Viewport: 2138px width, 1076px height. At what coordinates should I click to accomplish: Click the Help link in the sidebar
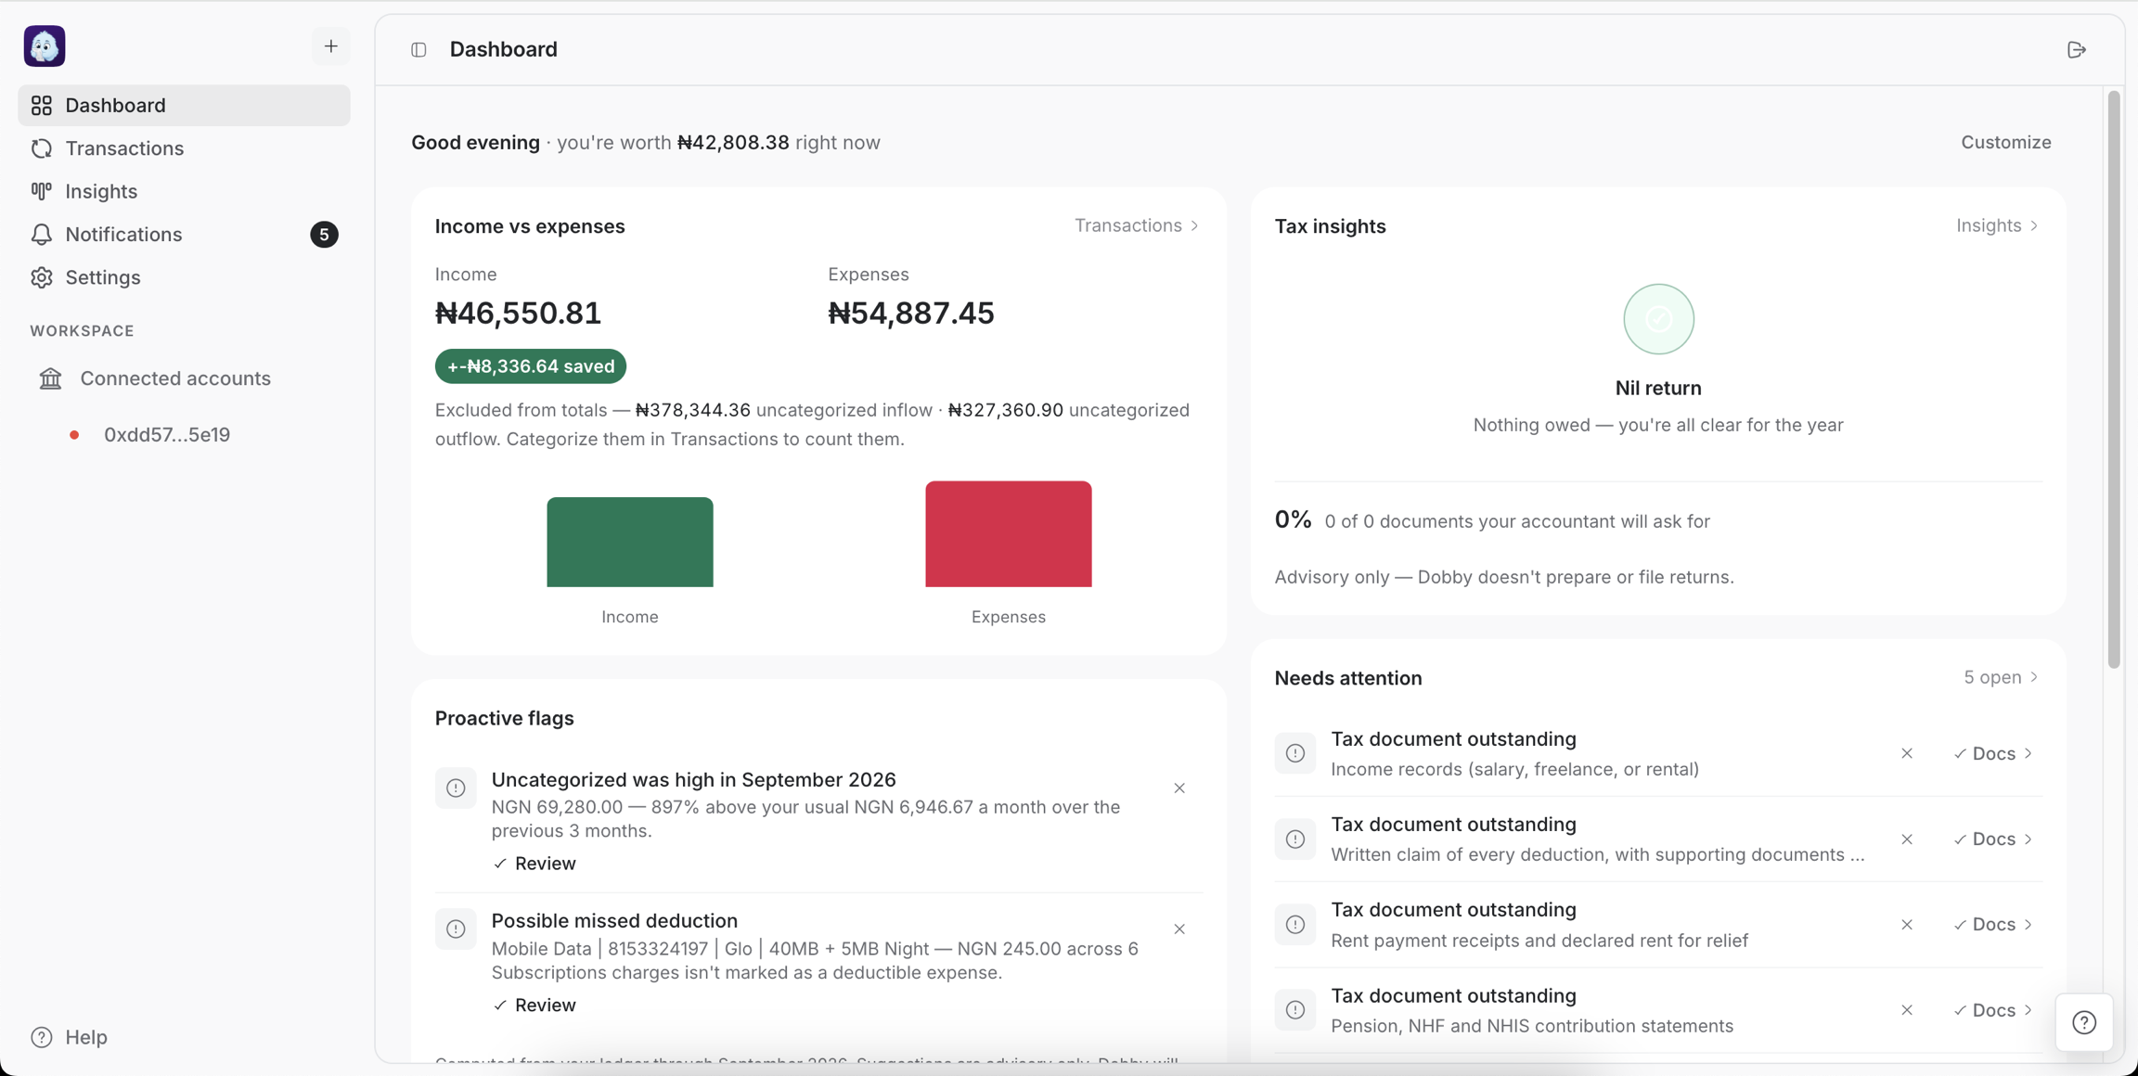(70, 1037)
